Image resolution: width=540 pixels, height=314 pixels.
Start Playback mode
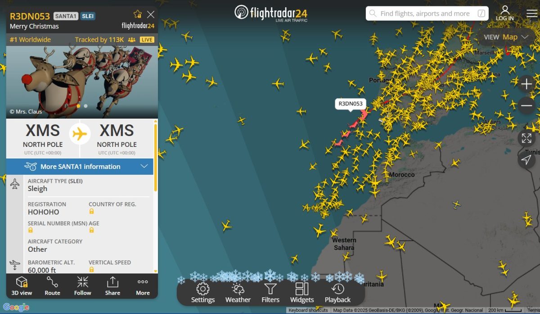(337, 293)
